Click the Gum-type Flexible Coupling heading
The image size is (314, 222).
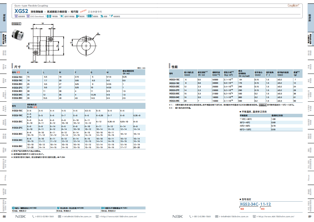pyautogui.click(x=31, y=6)
